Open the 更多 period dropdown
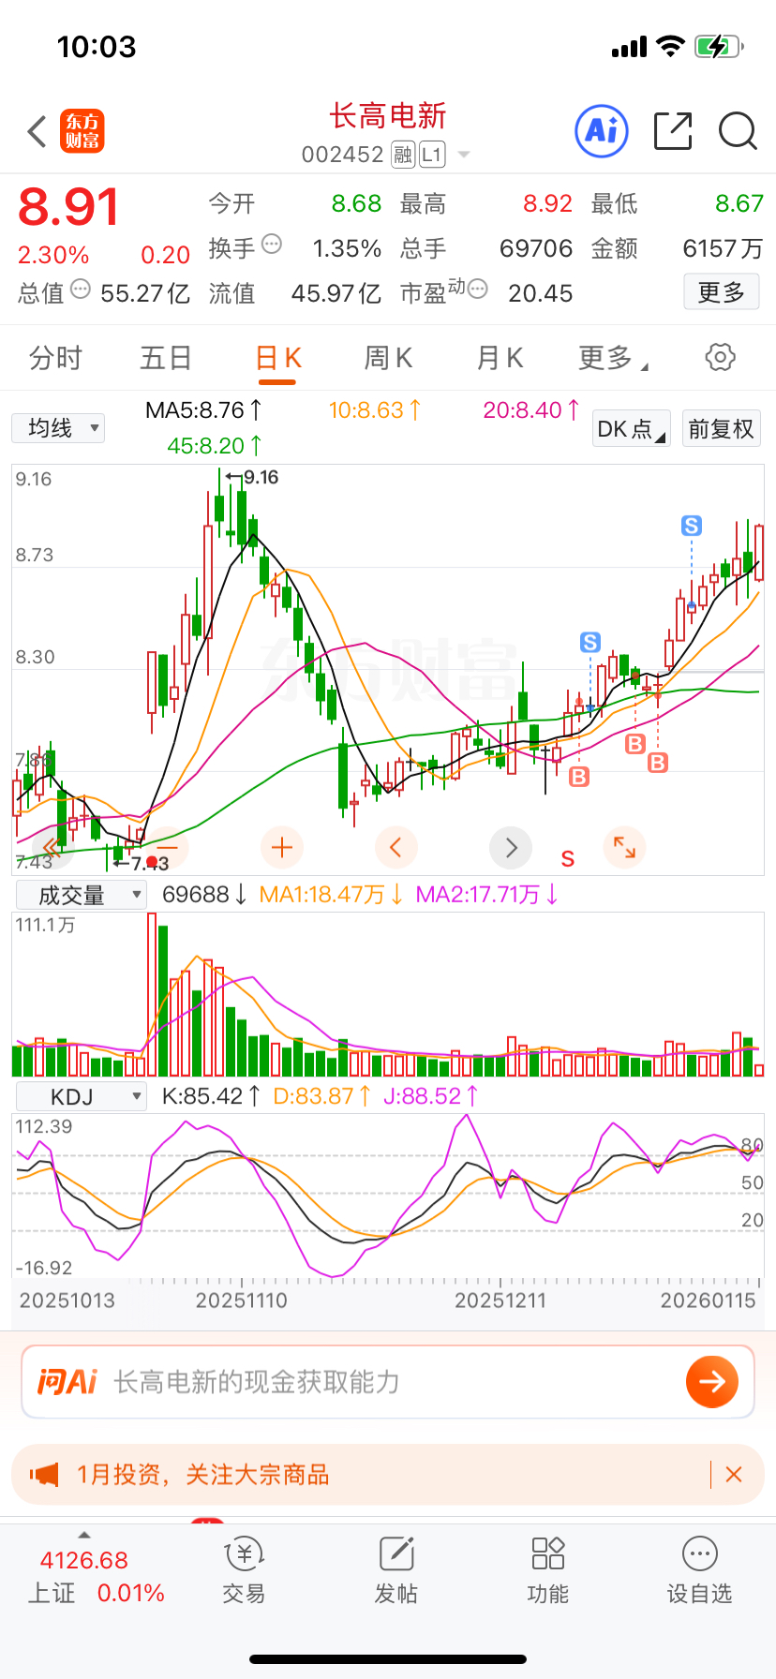 point(614,358)
